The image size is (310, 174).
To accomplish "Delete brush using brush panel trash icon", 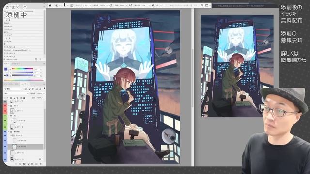I will pos(40,59).
